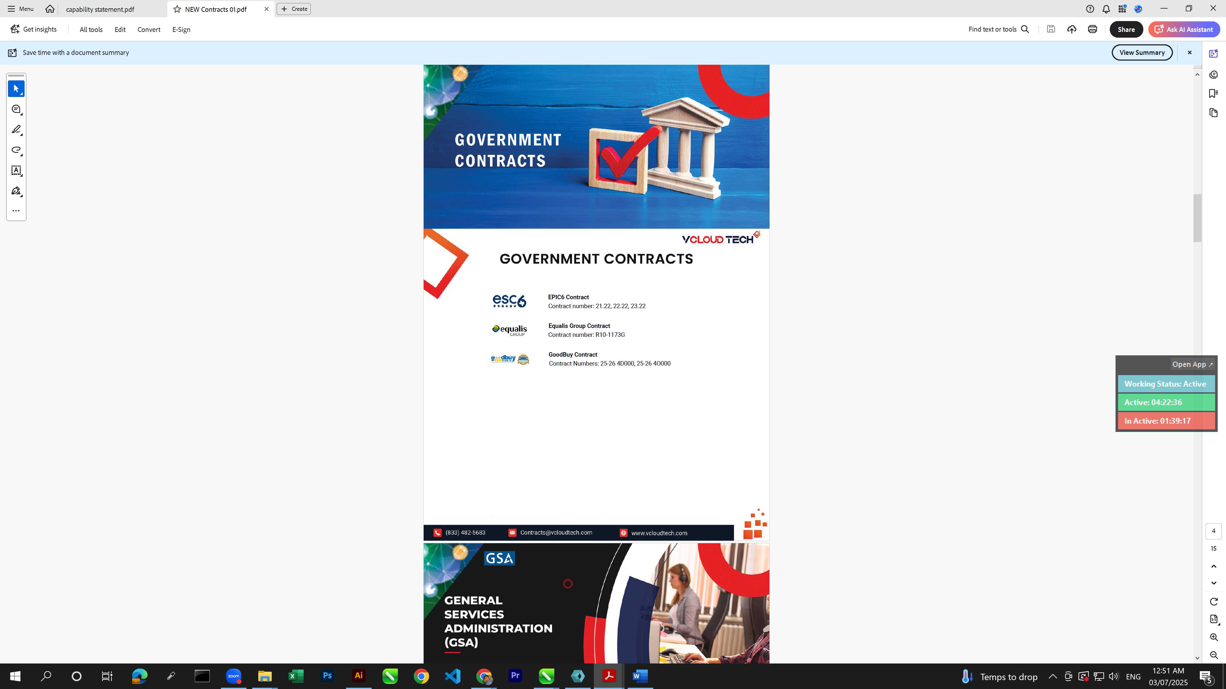The width and height of the screenshot is (1226, 689).
Task: Click the In Active time red bar
Action: coord(1166,421)
